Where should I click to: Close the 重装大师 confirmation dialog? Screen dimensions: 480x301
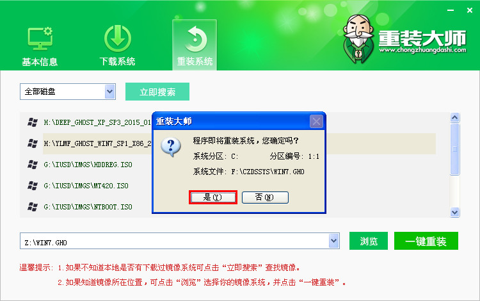click(316, 122)
